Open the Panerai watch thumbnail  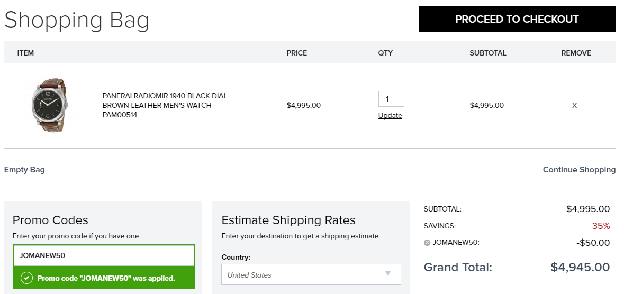pos(50,105)
